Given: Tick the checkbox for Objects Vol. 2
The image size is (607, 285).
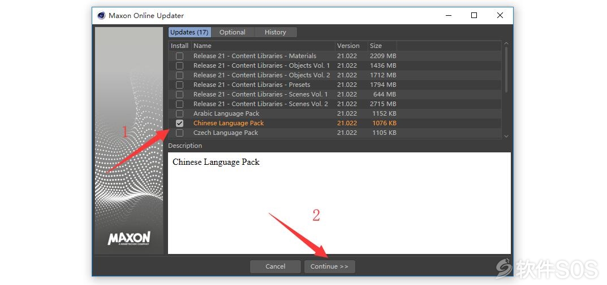Looking at the screenshot, I should 180,75.
